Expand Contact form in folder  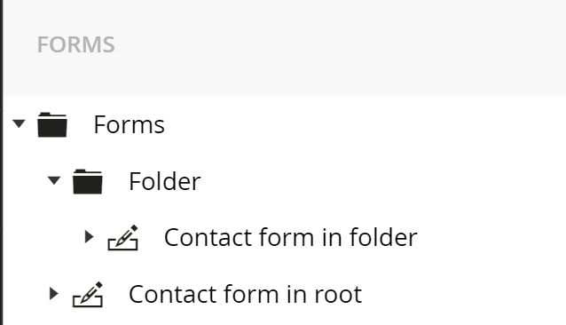pos(90,237)
